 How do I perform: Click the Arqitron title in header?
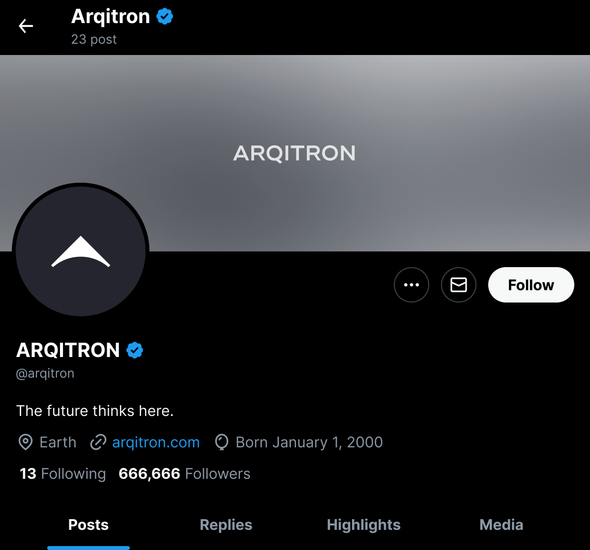[111, 17]
